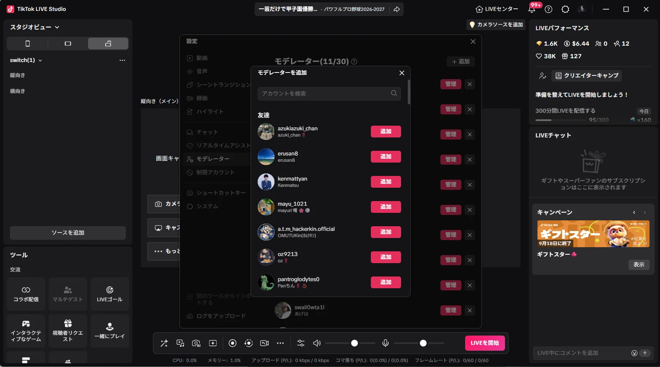This screenshot has height=367, width=660.
Task: Open the LIVEセンター home link
Action: coord(497,9)
